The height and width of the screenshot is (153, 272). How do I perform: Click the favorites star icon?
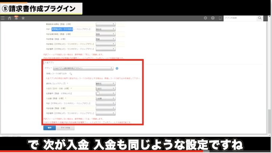tap(23, 18)
